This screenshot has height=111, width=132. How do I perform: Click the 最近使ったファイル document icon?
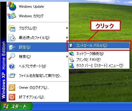12,38
